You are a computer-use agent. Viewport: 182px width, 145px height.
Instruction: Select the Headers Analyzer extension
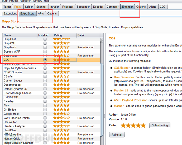(x=51, y=126)
